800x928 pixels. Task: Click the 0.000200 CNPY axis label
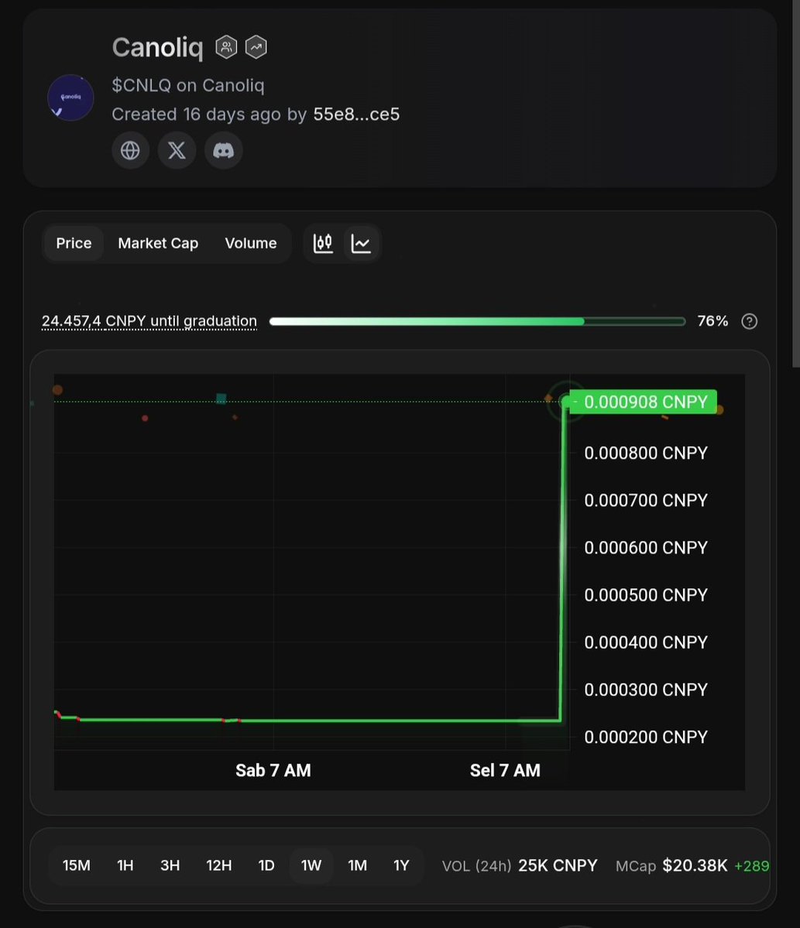(645, 737)
